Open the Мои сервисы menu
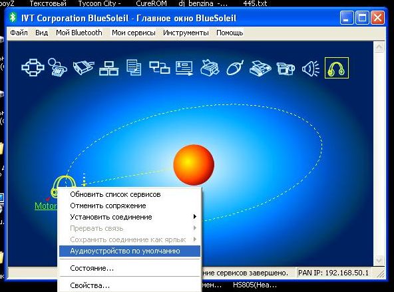This screenshot has width=394, height=292. 133,33
